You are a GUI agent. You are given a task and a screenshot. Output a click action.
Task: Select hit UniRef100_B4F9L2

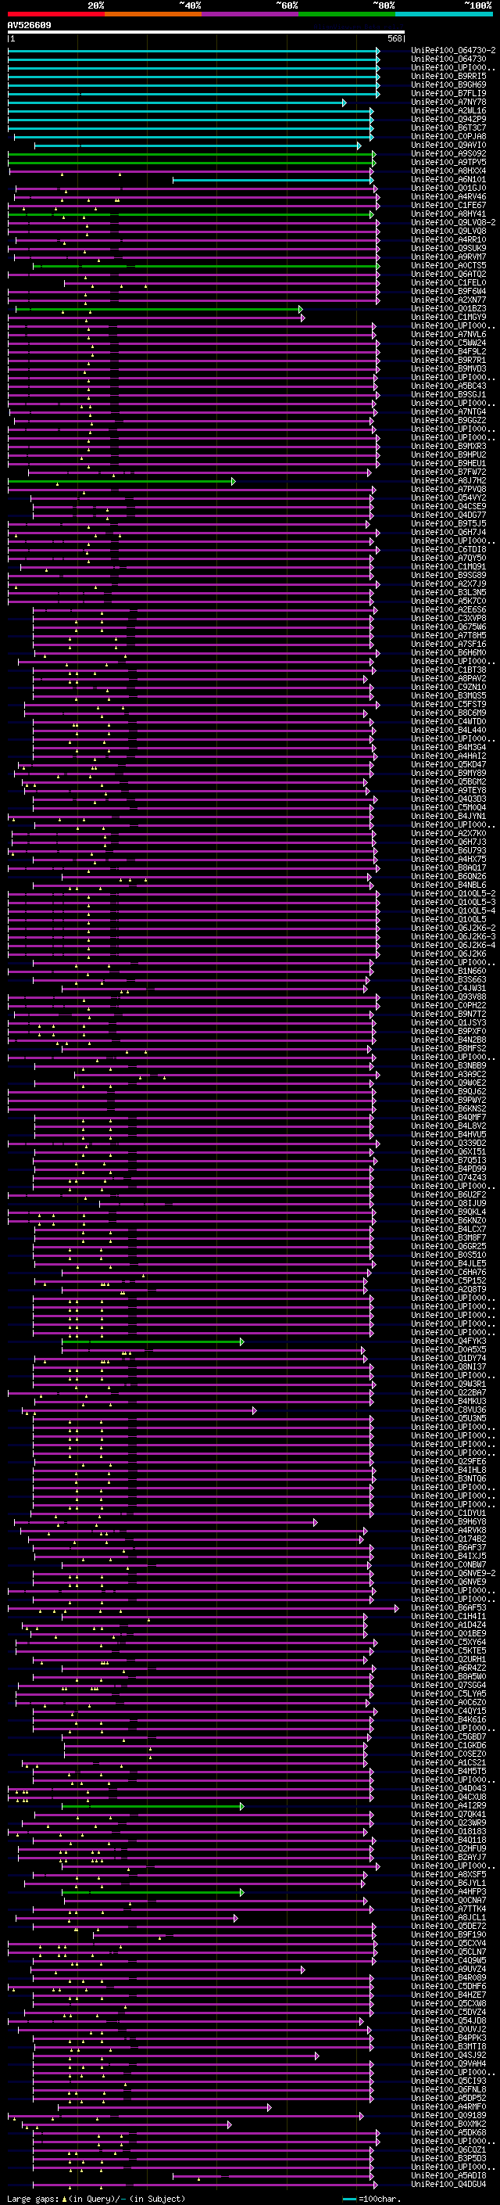(448, 352)
